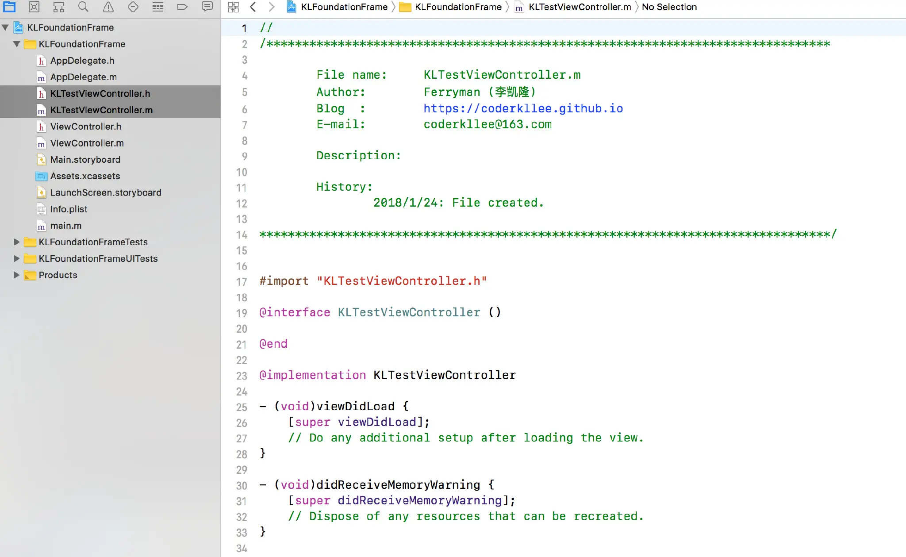906x557 pixels.
Task: Expand the Products folder
Action: (x=16, y=275)
